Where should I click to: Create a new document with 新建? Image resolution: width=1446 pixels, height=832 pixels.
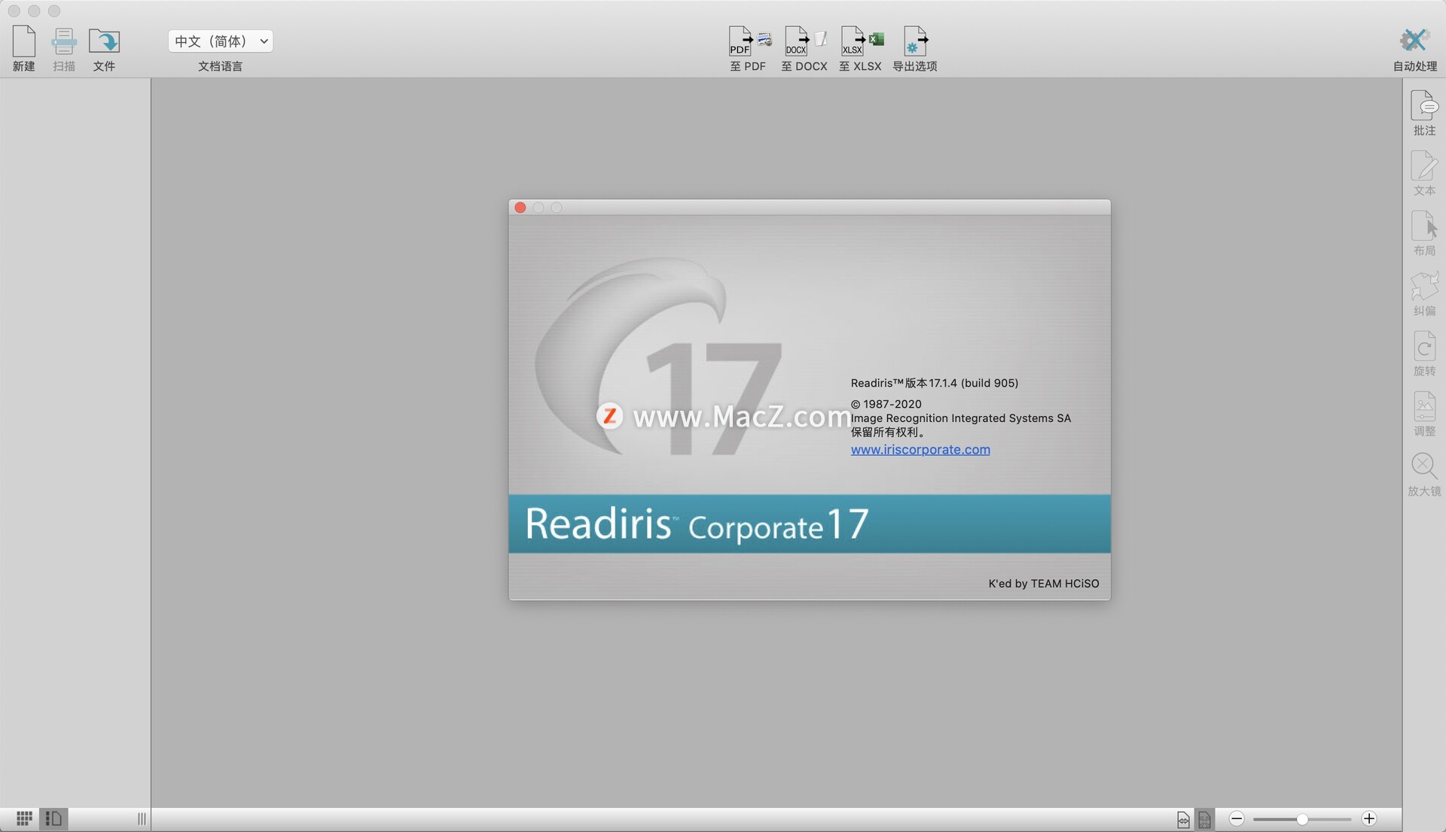click(24, 48)
